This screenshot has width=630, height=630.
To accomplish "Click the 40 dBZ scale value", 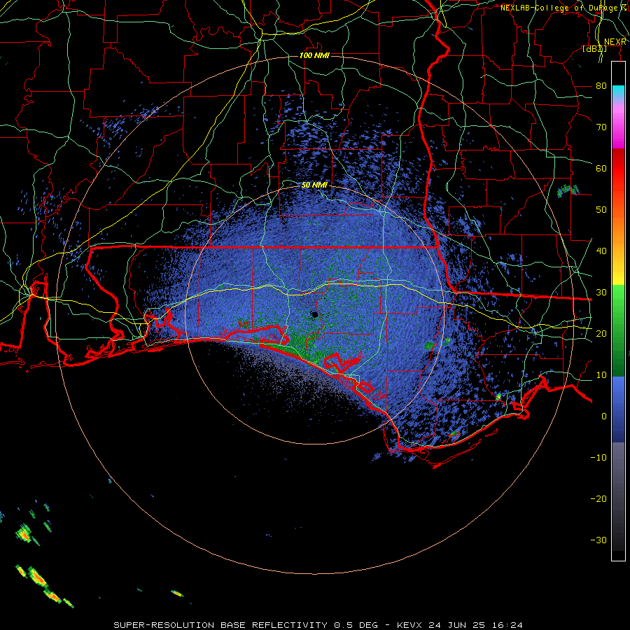I will click(x=601, y=251).
